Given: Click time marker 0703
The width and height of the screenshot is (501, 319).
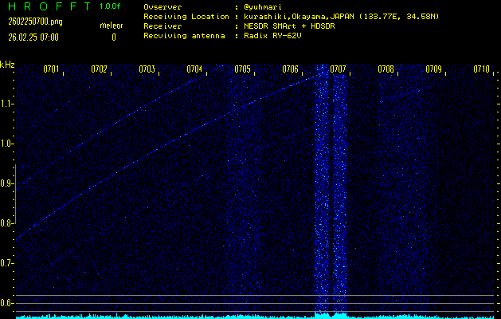Looking at the screenshot, I should (147, 69).
